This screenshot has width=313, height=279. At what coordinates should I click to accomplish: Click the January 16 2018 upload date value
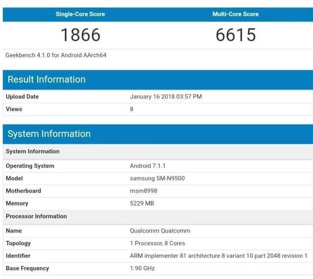[x=166, y=97]
